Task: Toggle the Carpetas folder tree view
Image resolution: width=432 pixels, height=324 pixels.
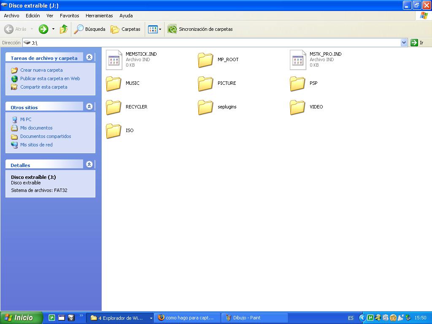Action: [125, 29]
